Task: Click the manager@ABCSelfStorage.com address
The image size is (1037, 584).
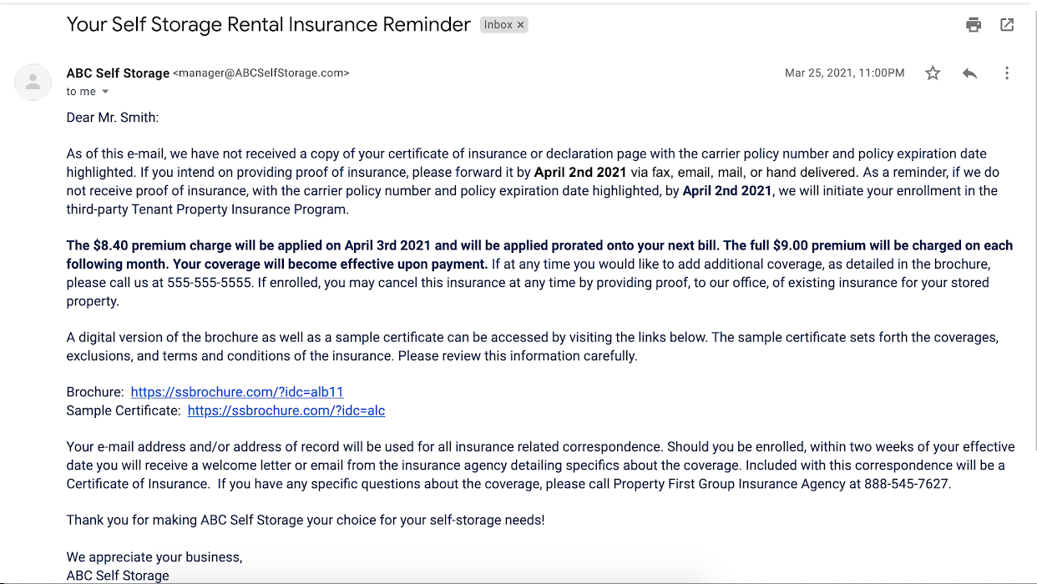Action: point(261,73)
